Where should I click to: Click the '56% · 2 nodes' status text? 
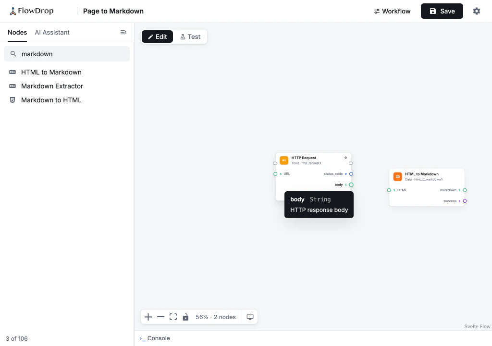[216, 317]
